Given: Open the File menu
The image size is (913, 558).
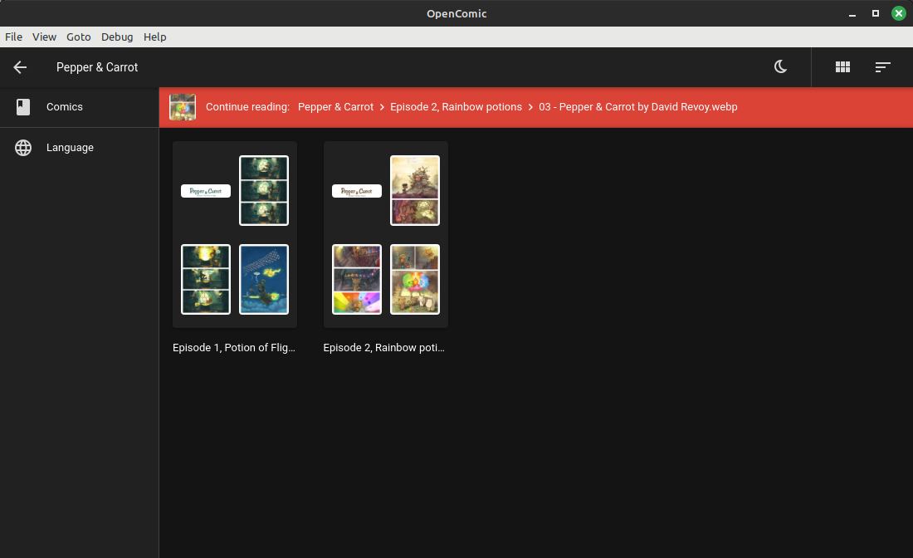Looking at the screenshot, I should pos(13,37).
